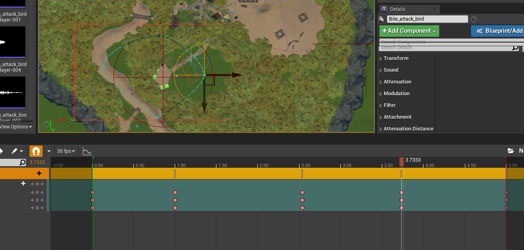Jump to previous key on top track row
Viewport: 524px width, 250px height.
[x=32, y=184]
